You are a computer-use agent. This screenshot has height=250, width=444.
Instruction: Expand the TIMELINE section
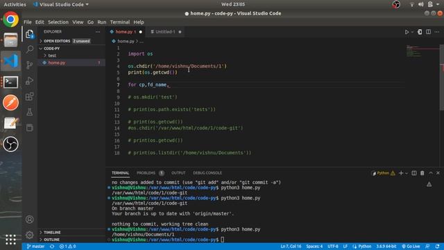pos(72,233)
